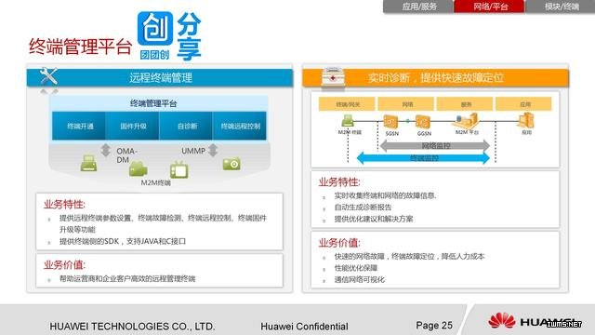Switch to the 网络/平台 tab

[490, 7]
